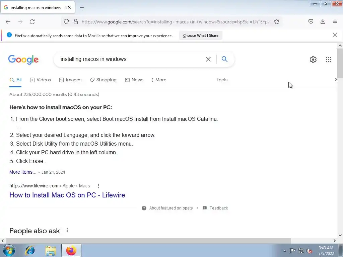This screenshot has width=343, height=257.
Task: Save page to Pocket
Action: point(311,21)
